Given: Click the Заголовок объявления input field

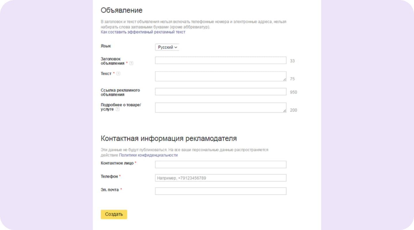Looking at the screenshot, I should coord(220,60).
